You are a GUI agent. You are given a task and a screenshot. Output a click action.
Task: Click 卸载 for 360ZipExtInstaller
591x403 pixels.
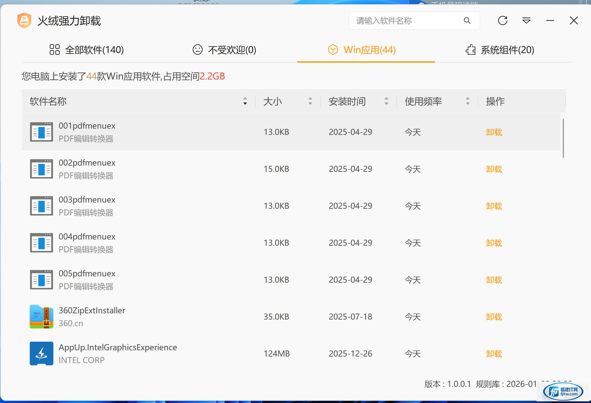tap(494, 317)
